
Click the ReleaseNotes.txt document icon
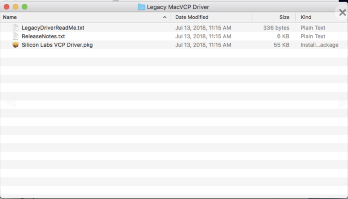pos(15,36)
